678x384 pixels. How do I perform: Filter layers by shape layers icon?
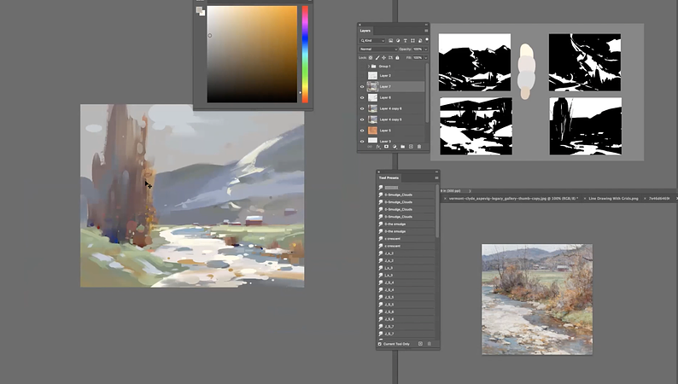pos(412,41)
